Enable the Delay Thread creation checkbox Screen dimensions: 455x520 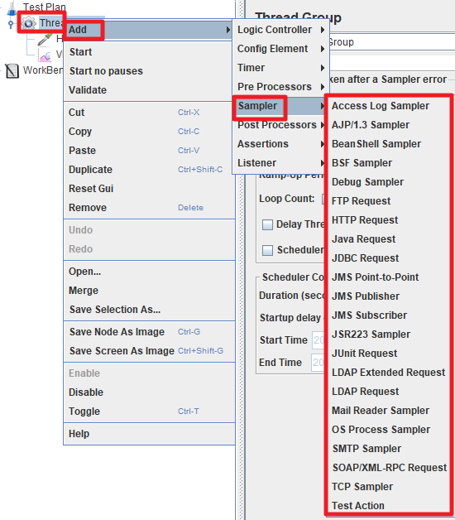tap(267, 224)
